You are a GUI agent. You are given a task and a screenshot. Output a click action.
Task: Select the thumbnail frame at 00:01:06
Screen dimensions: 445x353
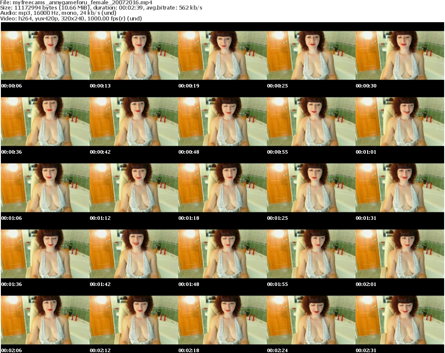tap(45, 188)
